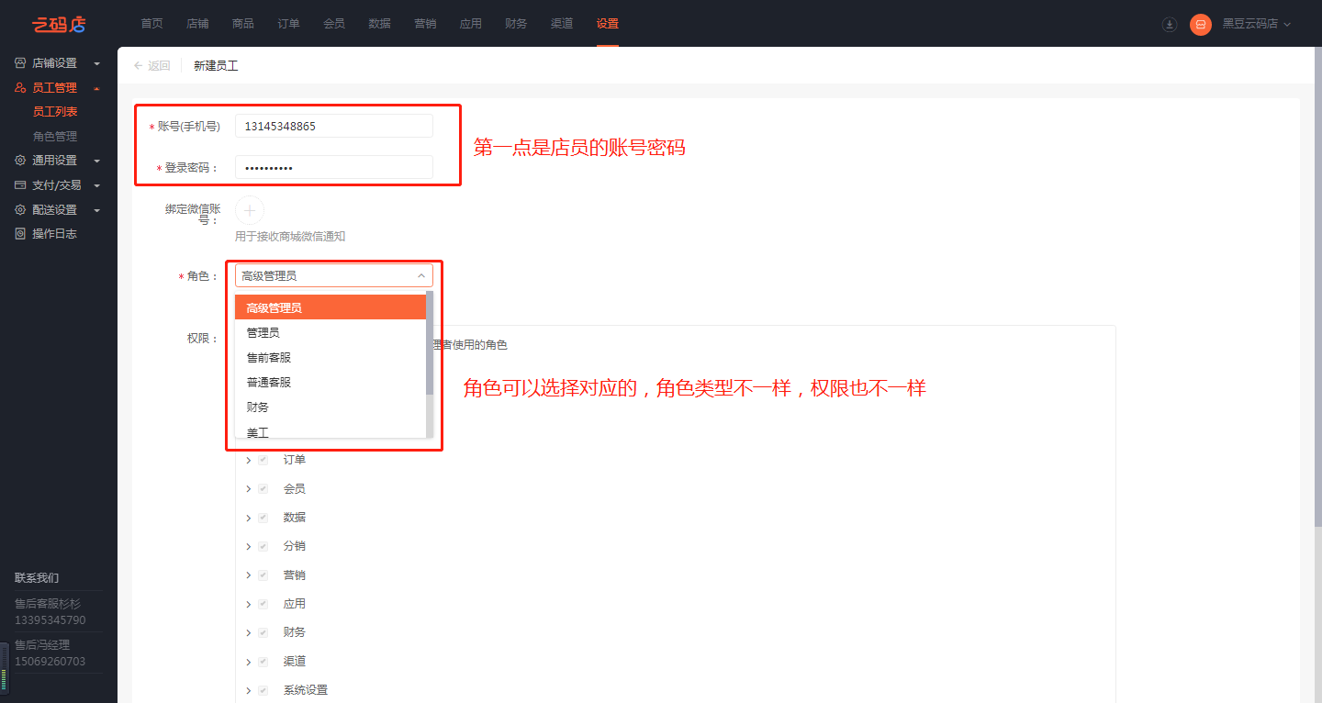The height and width of the screenshot is (703, 1322).
Task: Open 角色管理 in the sidebar
Action: pyautogui.click(x=55, y=136)
